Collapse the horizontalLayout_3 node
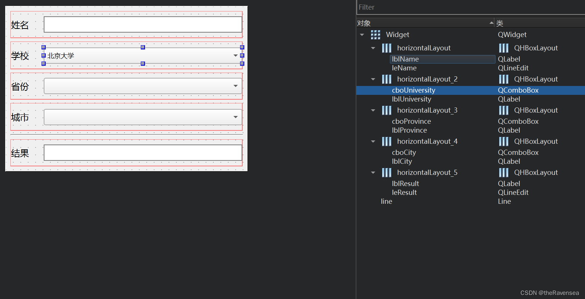Image resolution: width=585 pixels, height=299 pixels. click(x=373, y=110)
